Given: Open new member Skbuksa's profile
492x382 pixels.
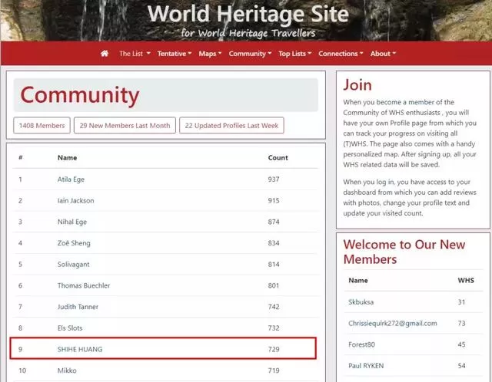Looking at the screenshot, I should coord(361,302).
